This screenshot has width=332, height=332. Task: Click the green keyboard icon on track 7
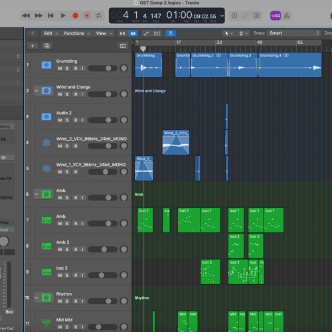(x=46, y=220)
